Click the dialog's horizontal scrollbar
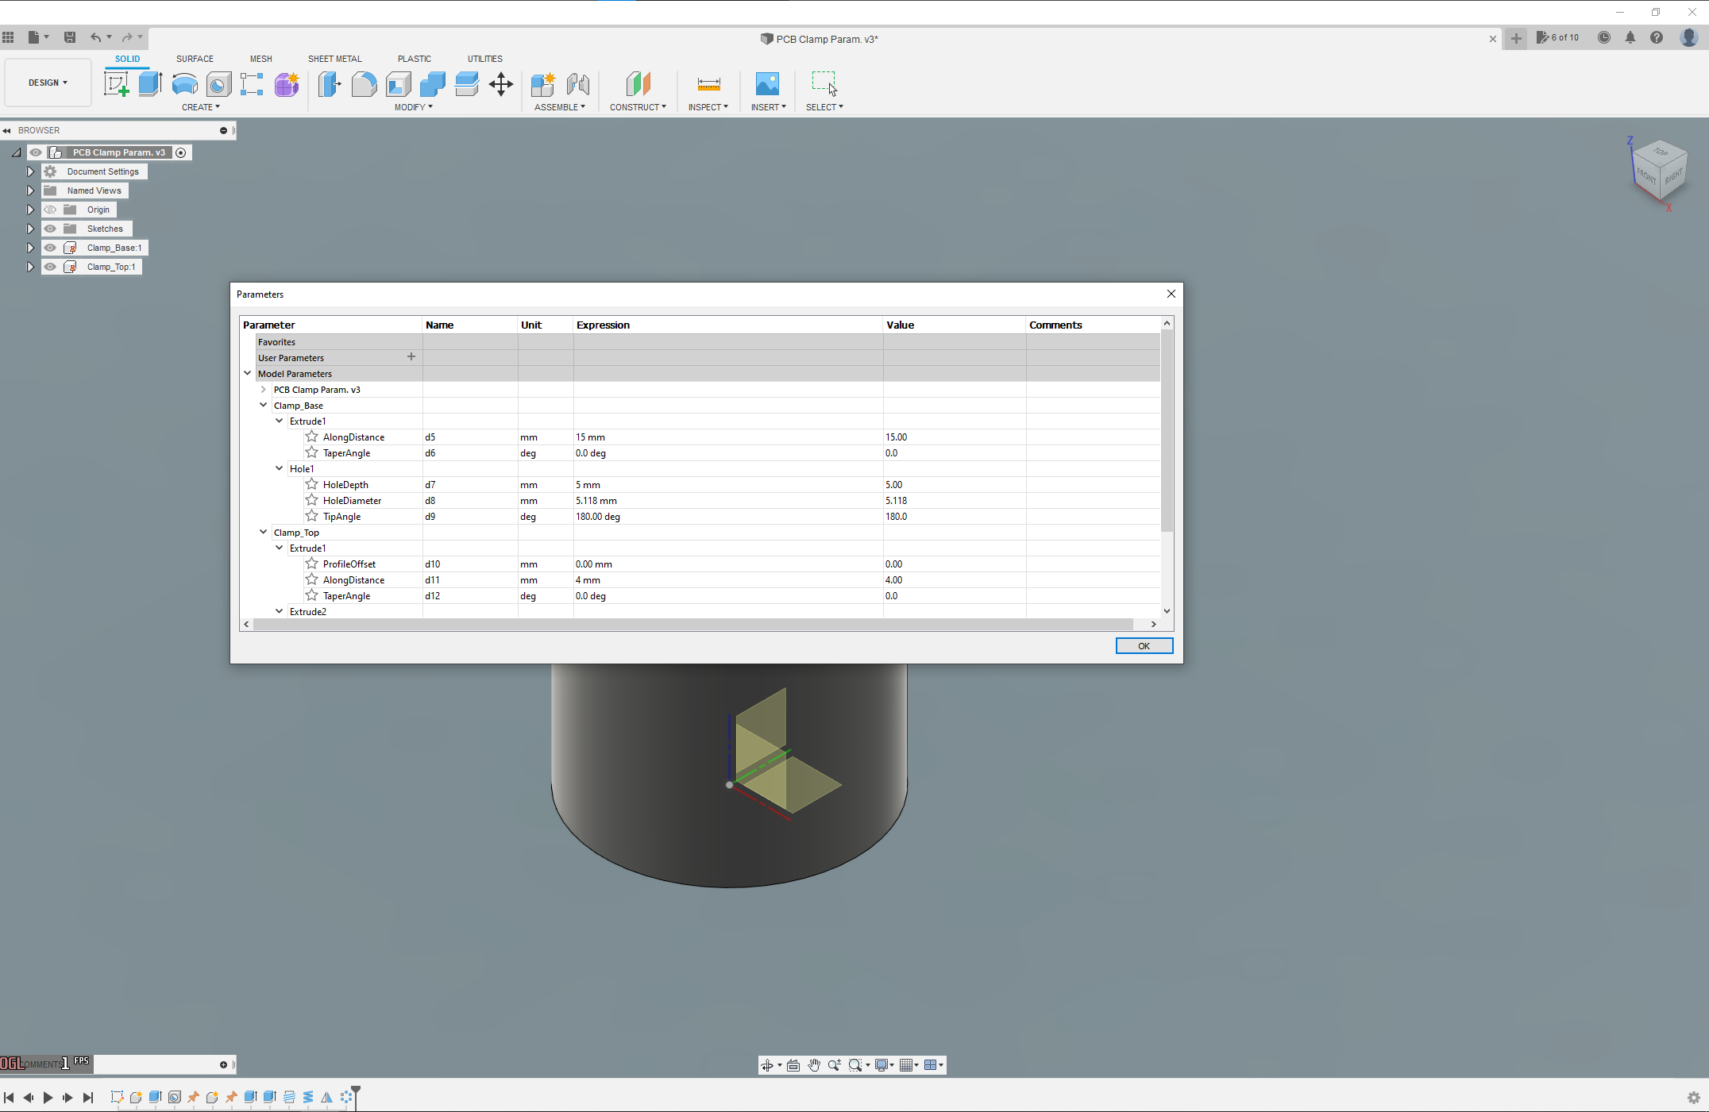Image resolution: width=1709 pixels, height=1112 pixels. click(x=691, y=624)
